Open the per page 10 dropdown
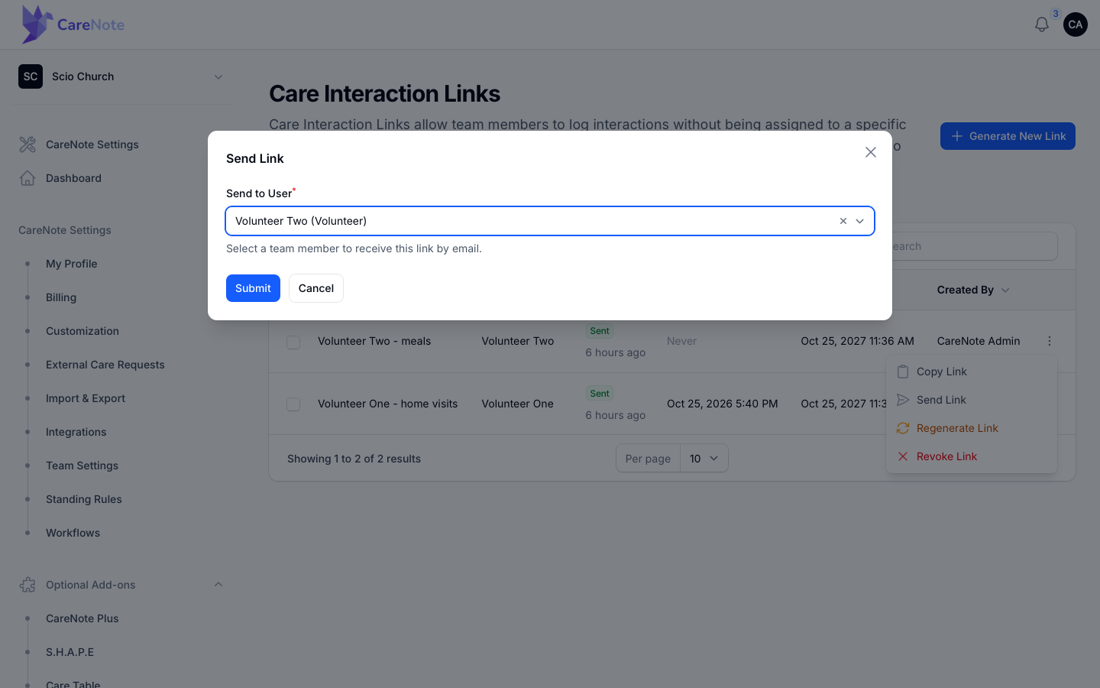This screenshot has height=688, width=1100. 704,459
